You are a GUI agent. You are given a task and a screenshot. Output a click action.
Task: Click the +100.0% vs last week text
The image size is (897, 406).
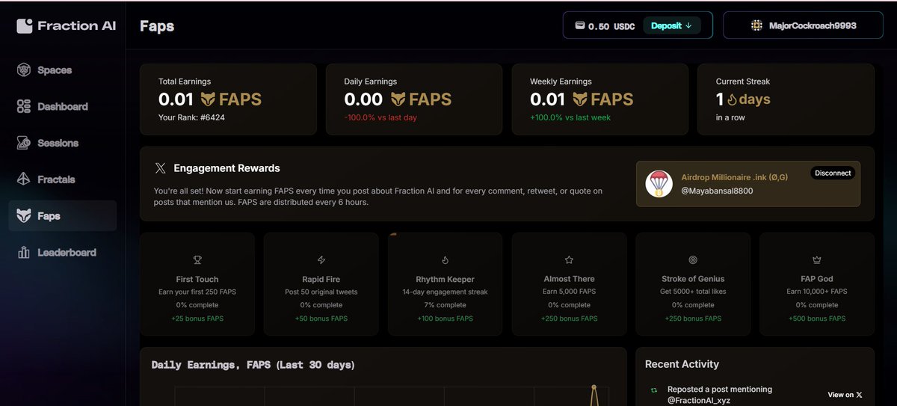(569, 117)
